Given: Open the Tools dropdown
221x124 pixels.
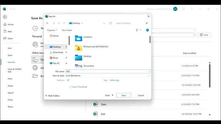Looking at the screenshot, I should point(109,95).
